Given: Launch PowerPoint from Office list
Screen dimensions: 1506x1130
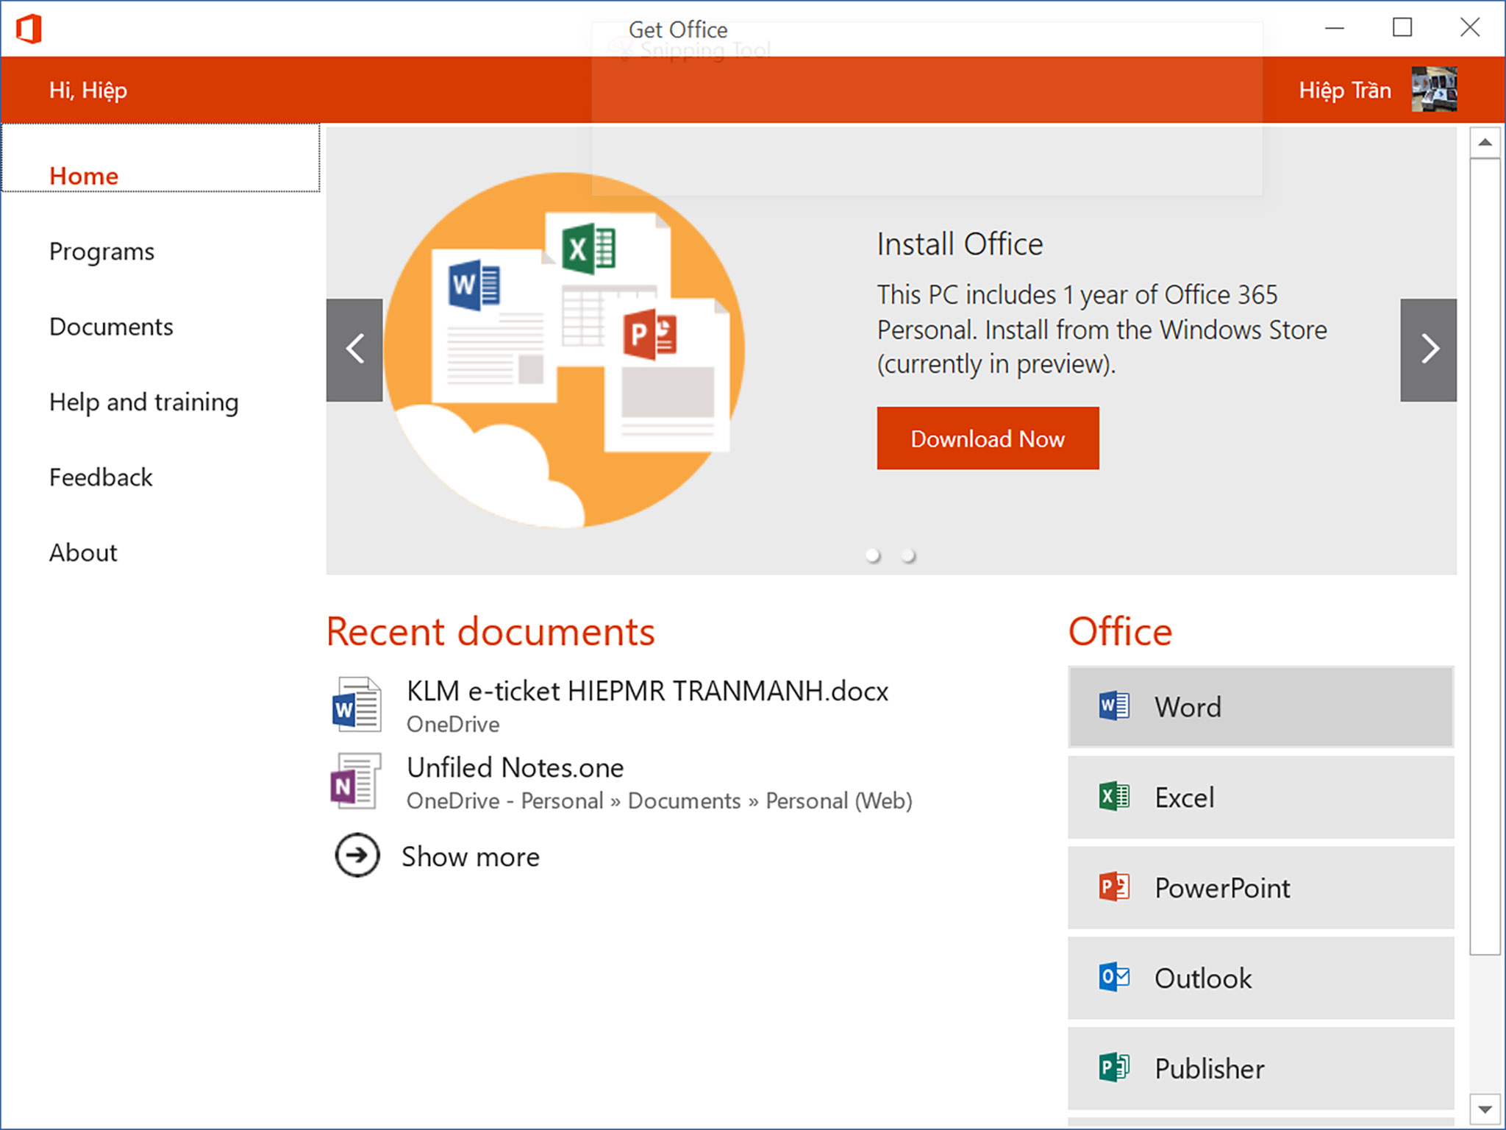Looking at the screenshot, I should tap(1260, 888).
